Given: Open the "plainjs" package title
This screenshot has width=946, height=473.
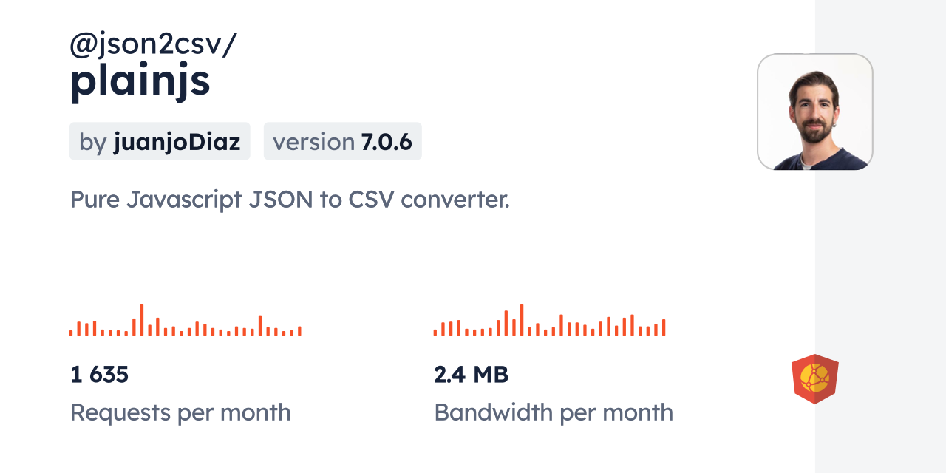Looking at the screenshot, I should pos(140,81).
